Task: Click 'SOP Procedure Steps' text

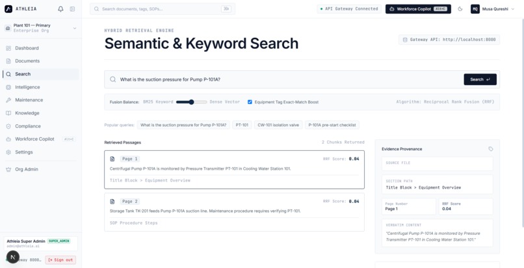Action: coord(134,223)
